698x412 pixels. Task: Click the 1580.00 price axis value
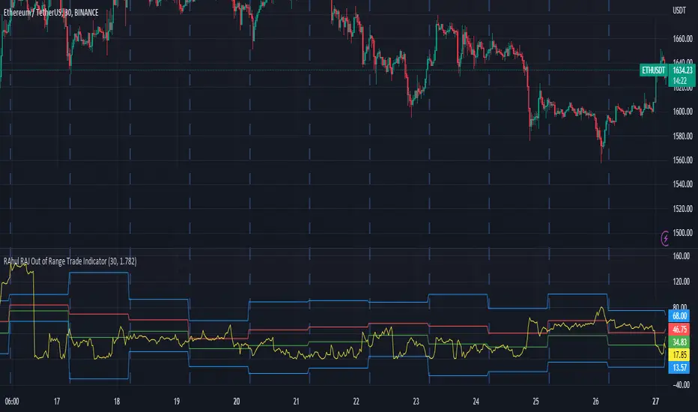682,136
